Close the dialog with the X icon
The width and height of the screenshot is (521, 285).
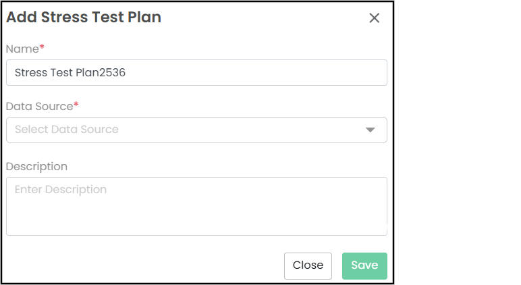375,18
